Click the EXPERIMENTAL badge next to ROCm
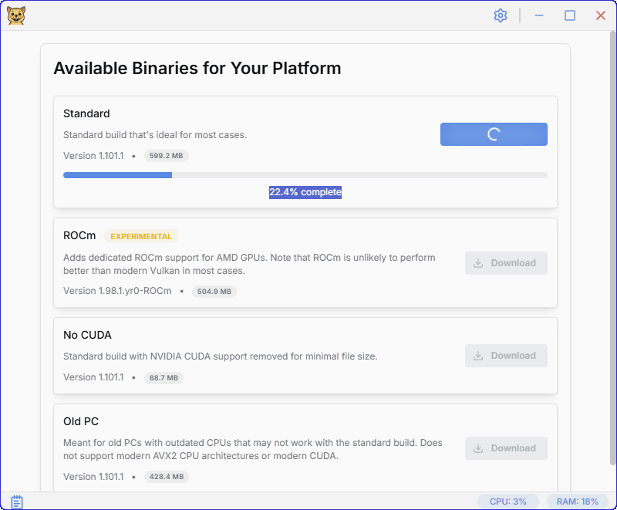 (x=141, y=236)
